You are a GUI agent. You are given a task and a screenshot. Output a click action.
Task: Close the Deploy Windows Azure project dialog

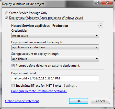107,3
